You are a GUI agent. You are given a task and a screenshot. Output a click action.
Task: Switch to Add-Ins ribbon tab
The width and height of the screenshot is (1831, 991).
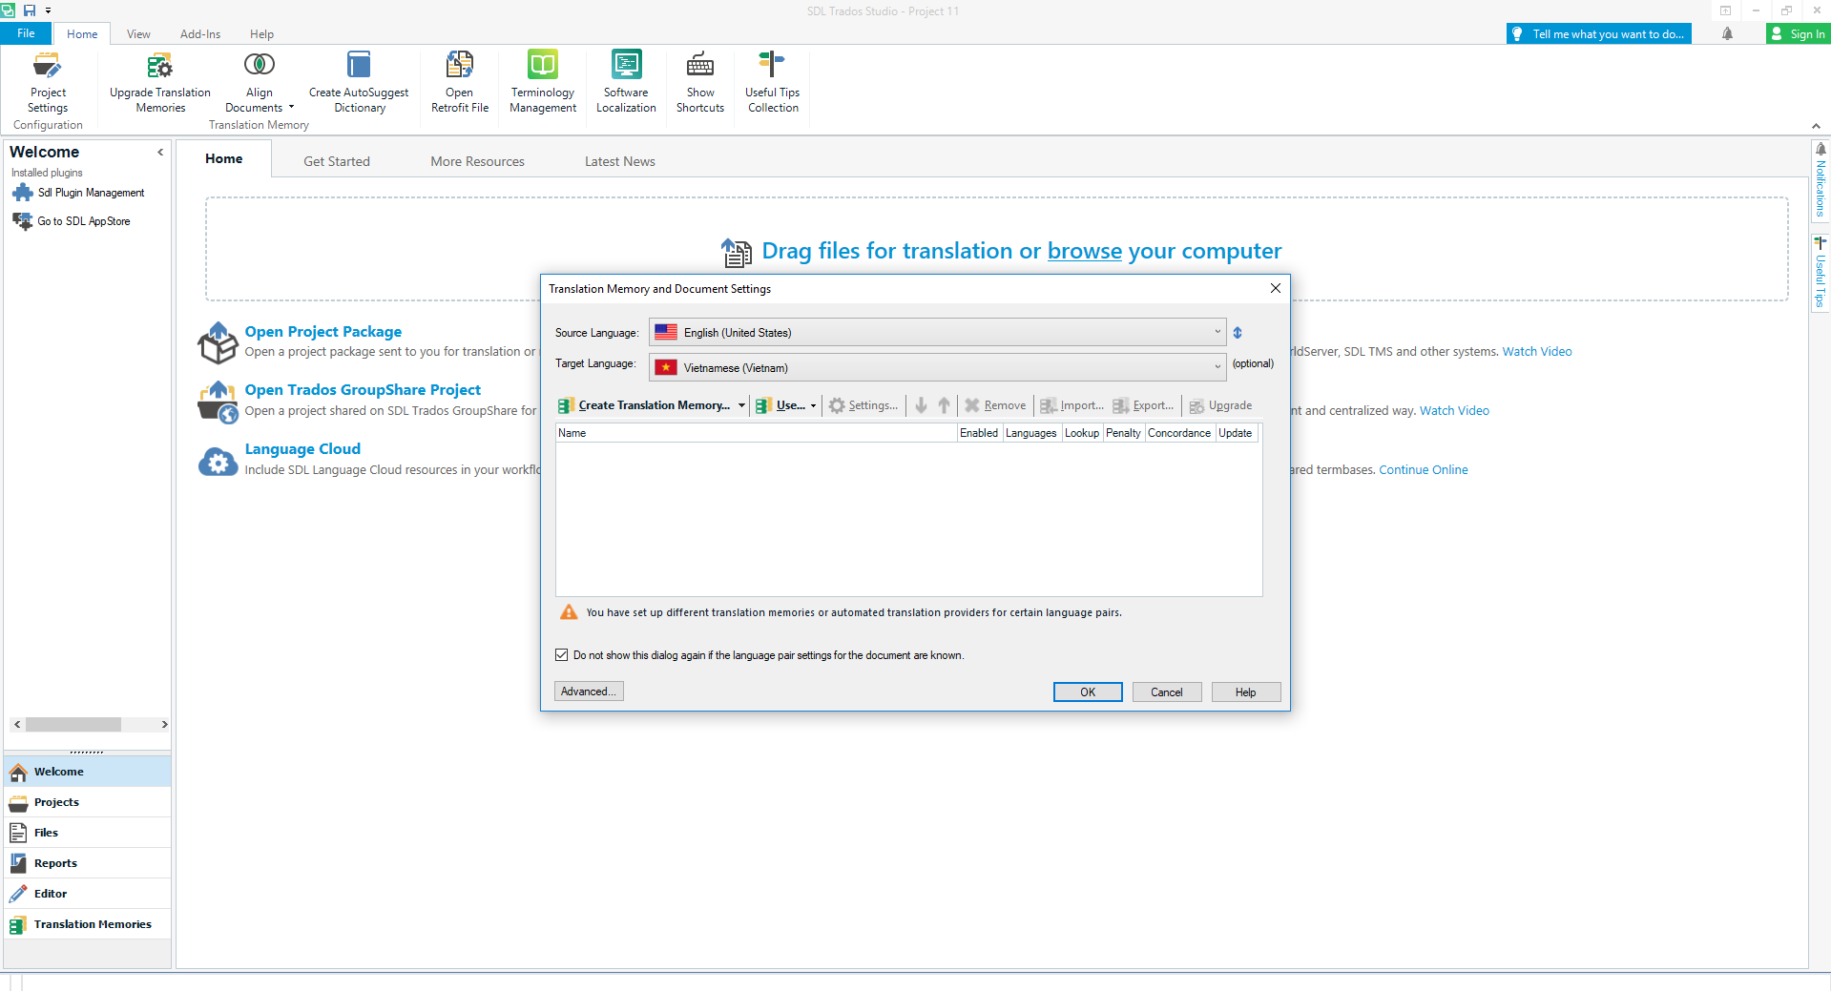[x=200, y=34]
